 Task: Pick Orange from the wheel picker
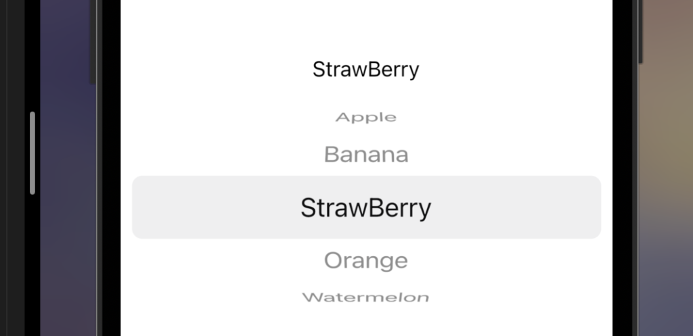(366, 260)
